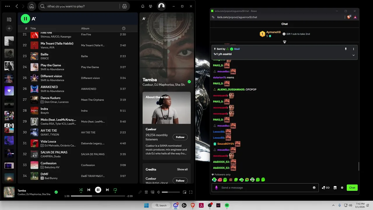
Task: Open channel points infinity icon
Action: [326, 188]
